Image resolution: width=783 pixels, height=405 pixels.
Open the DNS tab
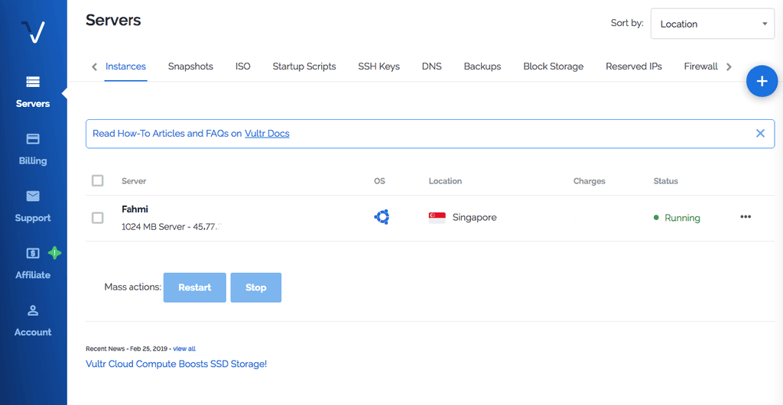[x=431, y=66]
